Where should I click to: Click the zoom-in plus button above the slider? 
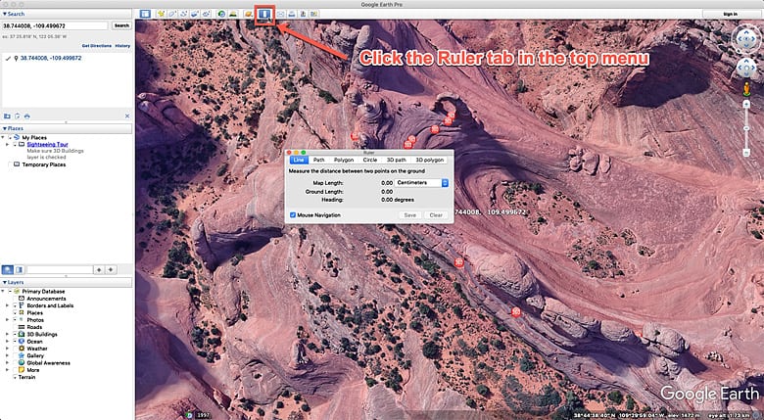(746, 105)
